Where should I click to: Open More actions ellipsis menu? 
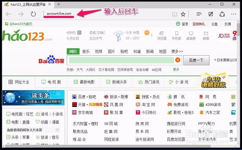tap(234, 14)
